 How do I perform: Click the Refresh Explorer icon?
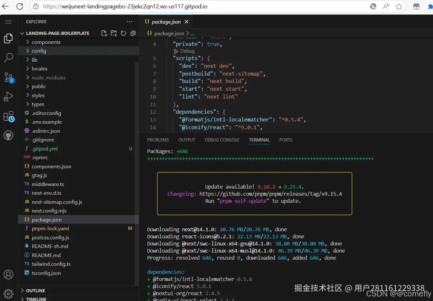pyautogui.click(x=123, y=33)
